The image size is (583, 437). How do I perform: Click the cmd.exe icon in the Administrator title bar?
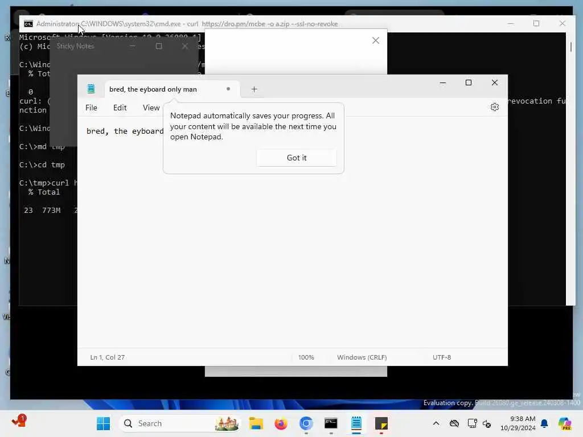(28, 24)
